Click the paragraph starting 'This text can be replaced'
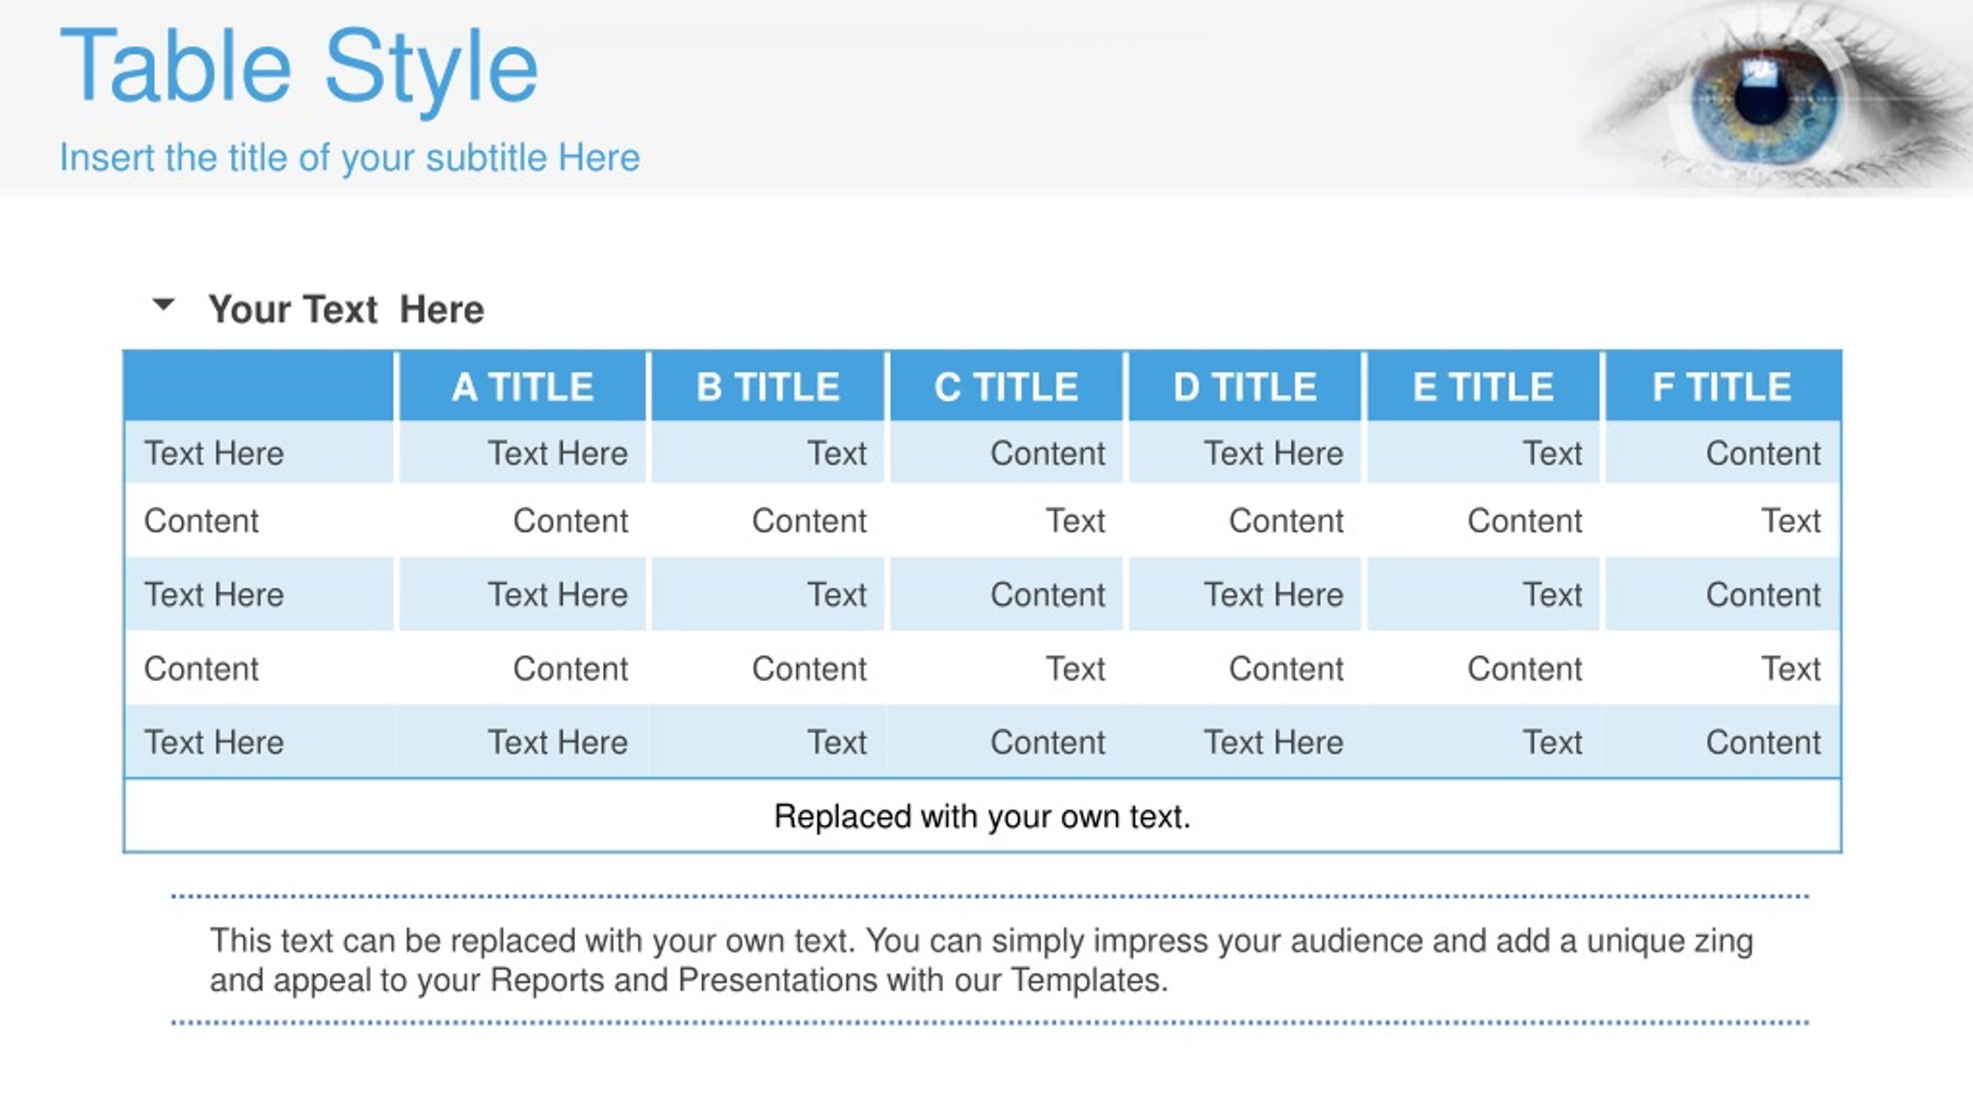The width and height of the screenshot is (1973, 1110). pos(981,960)
